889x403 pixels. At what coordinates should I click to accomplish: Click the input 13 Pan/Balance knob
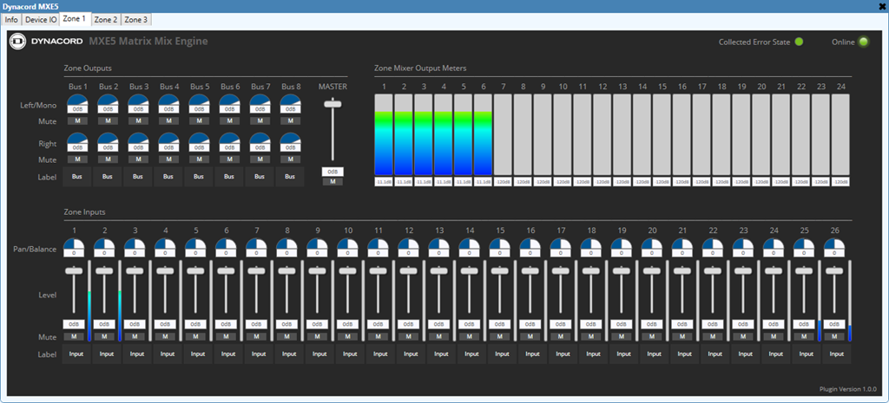pyautogui.click(x=439, y=245)
